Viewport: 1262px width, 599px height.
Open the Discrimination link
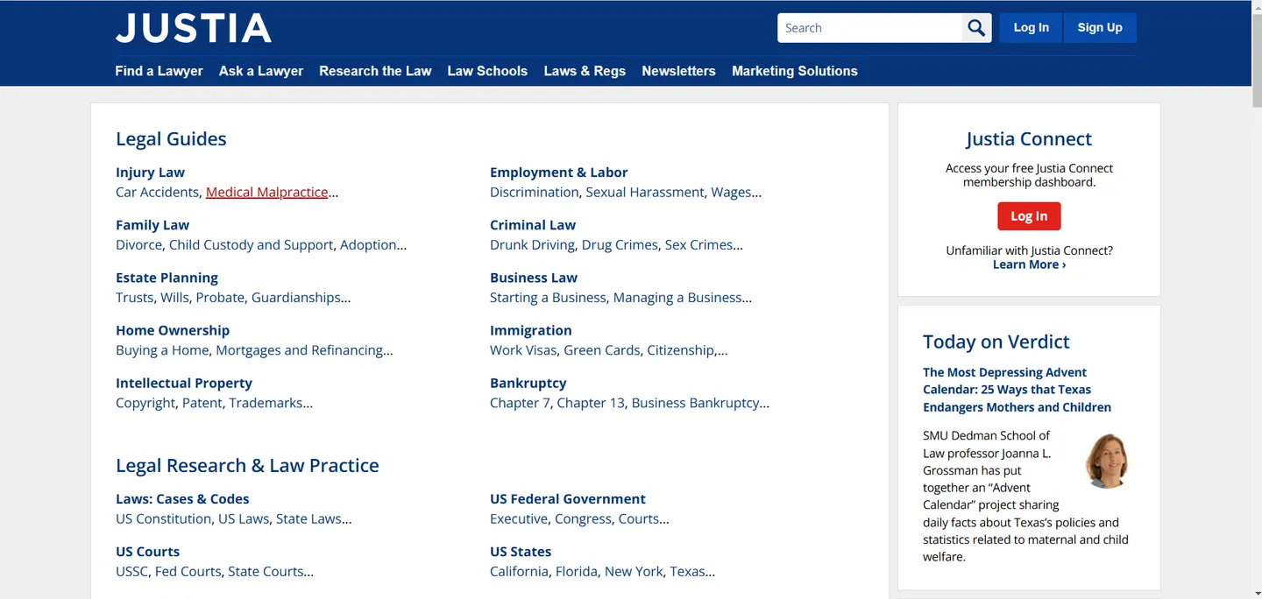pyautogui.click(x=534, y=192)
